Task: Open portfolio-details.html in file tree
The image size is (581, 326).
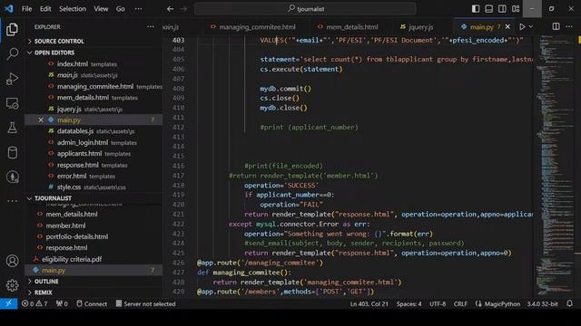Action: [x=94, y=236]
